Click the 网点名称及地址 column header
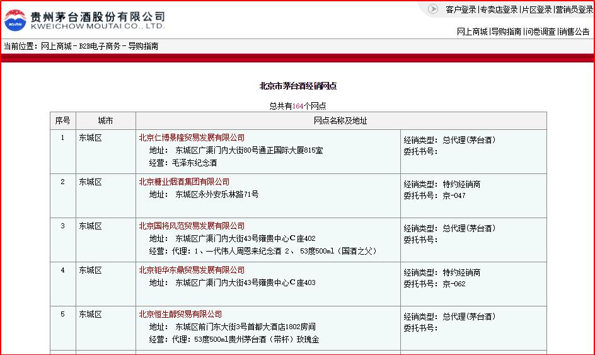Image resolution: width=595 pixels, height=355 pixels. pyautogui.click(x=340, y=120)
